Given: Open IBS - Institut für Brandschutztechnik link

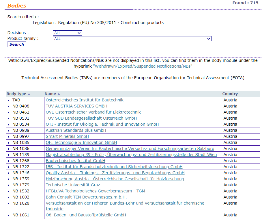Looking at the screenshot, I should click(114, 167).
